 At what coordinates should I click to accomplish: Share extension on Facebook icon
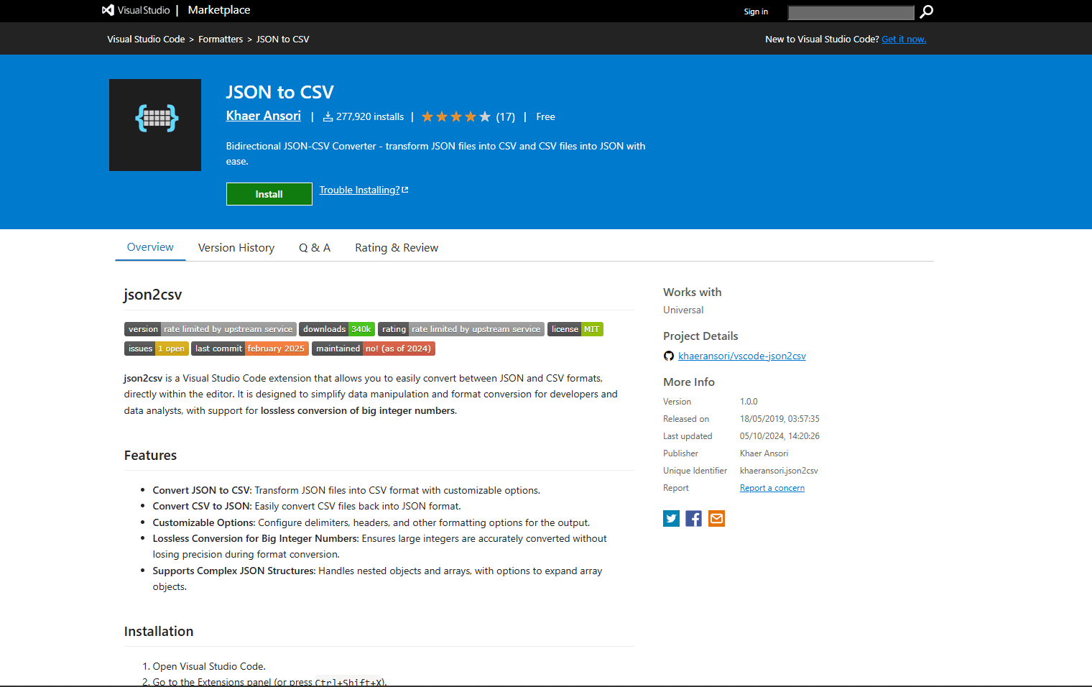693,519
